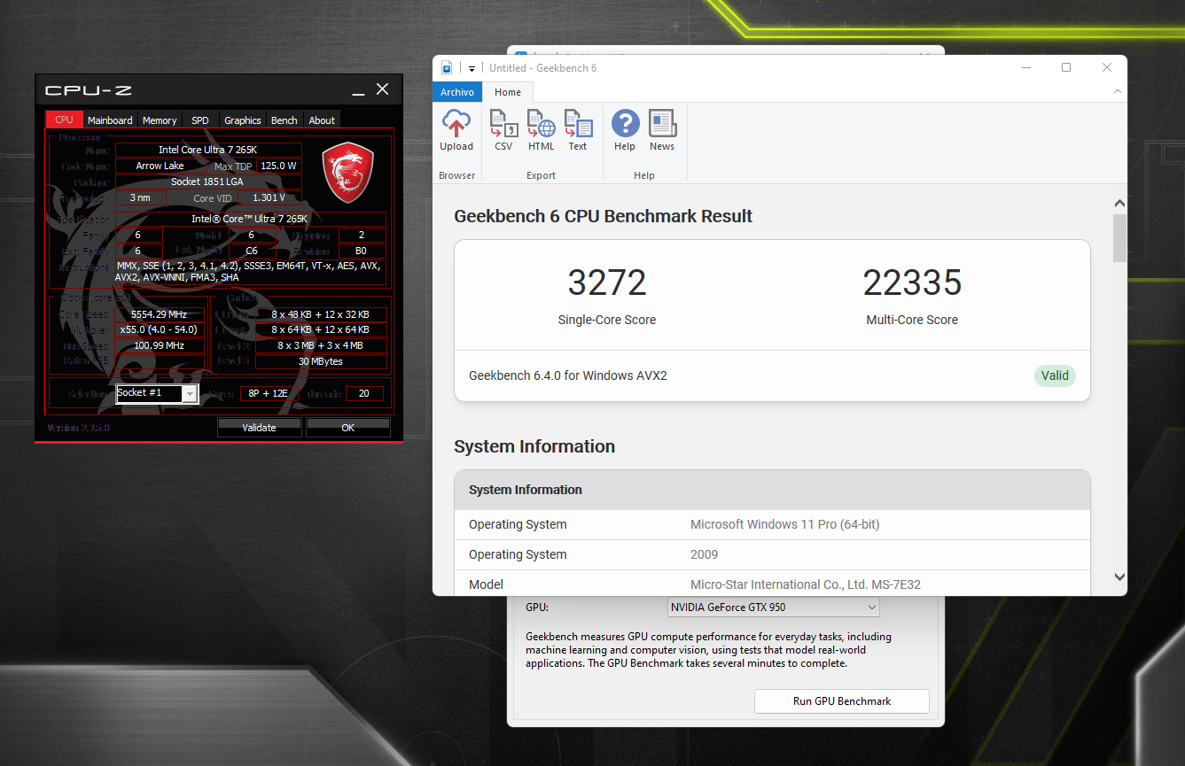Minimize the CPU-Z window
The width and height of the screenshot is (1185, 766).
[x=359, y=90]
